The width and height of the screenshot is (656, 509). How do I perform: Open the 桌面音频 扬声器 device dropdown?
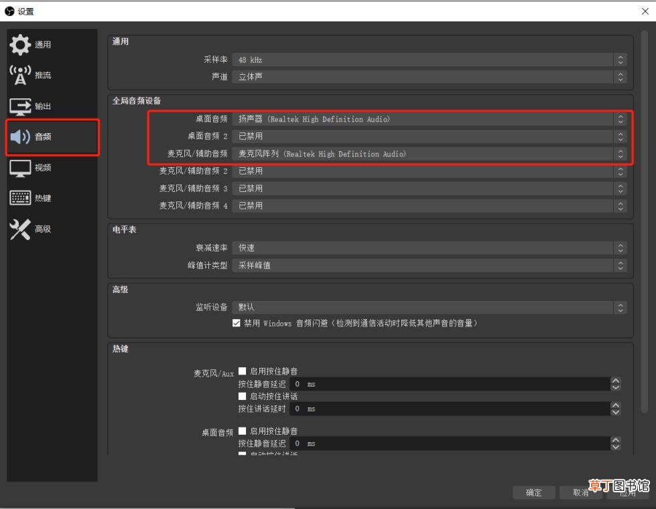(430, 120)
